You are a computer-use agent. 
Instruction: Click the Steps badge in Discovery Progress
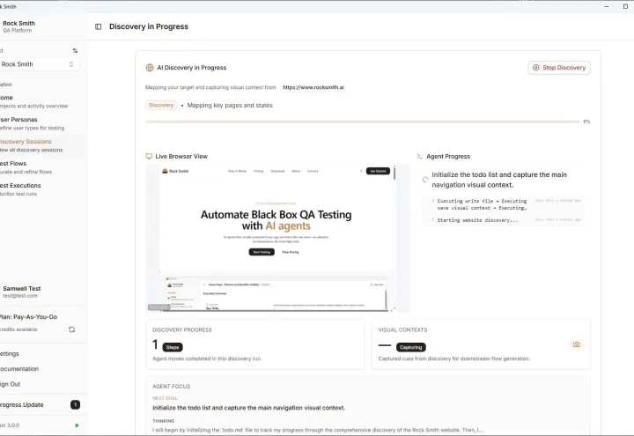(x=173, y=347)
